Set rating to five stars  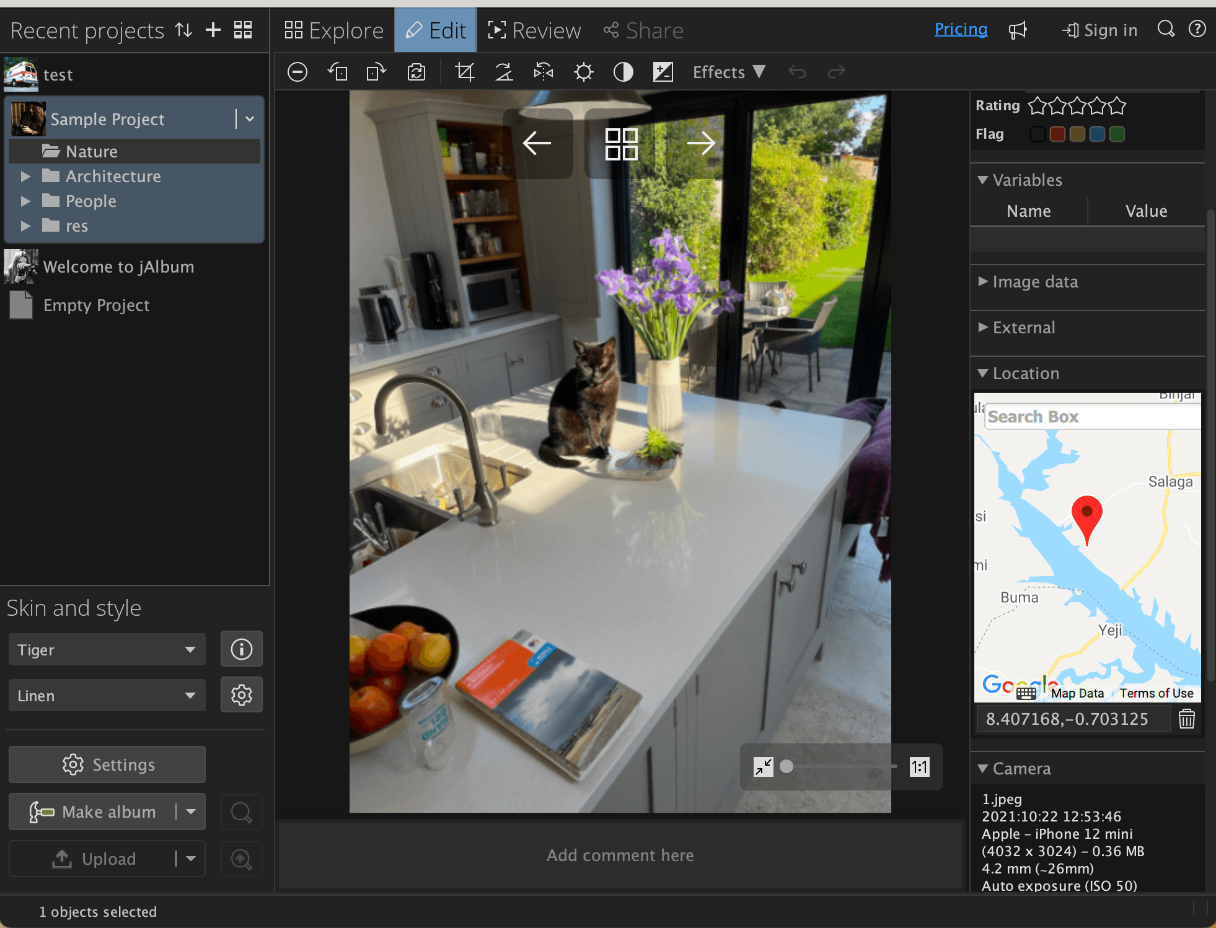point(1117,106)
